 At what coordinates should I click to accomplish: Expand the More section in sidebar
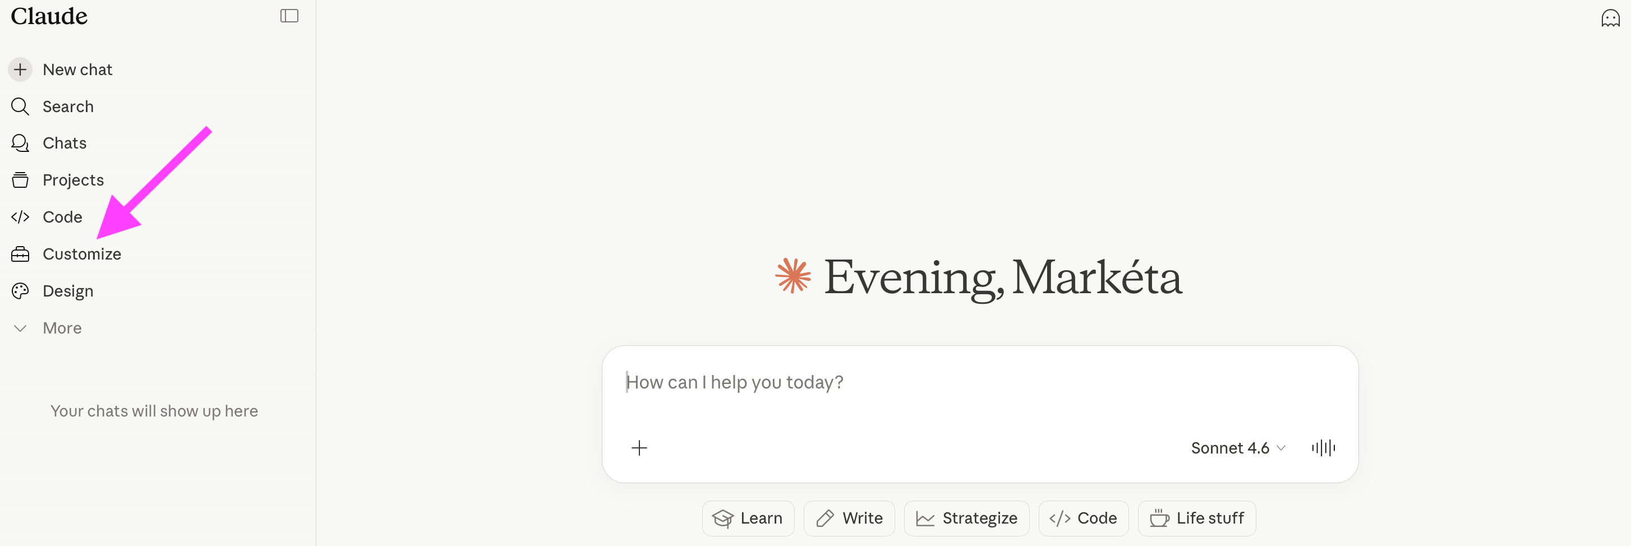(x=62, y=328)
